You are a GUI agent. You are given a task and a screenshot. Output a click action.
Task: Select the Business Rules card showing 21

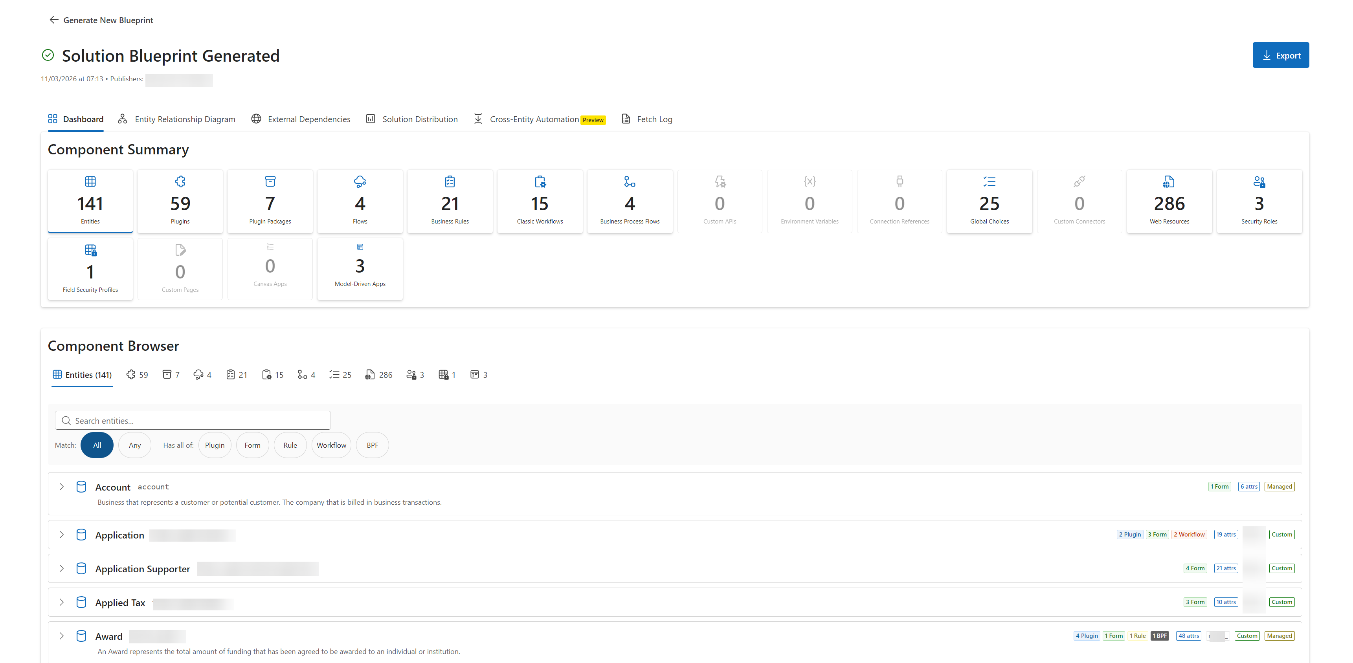point(450,201)
